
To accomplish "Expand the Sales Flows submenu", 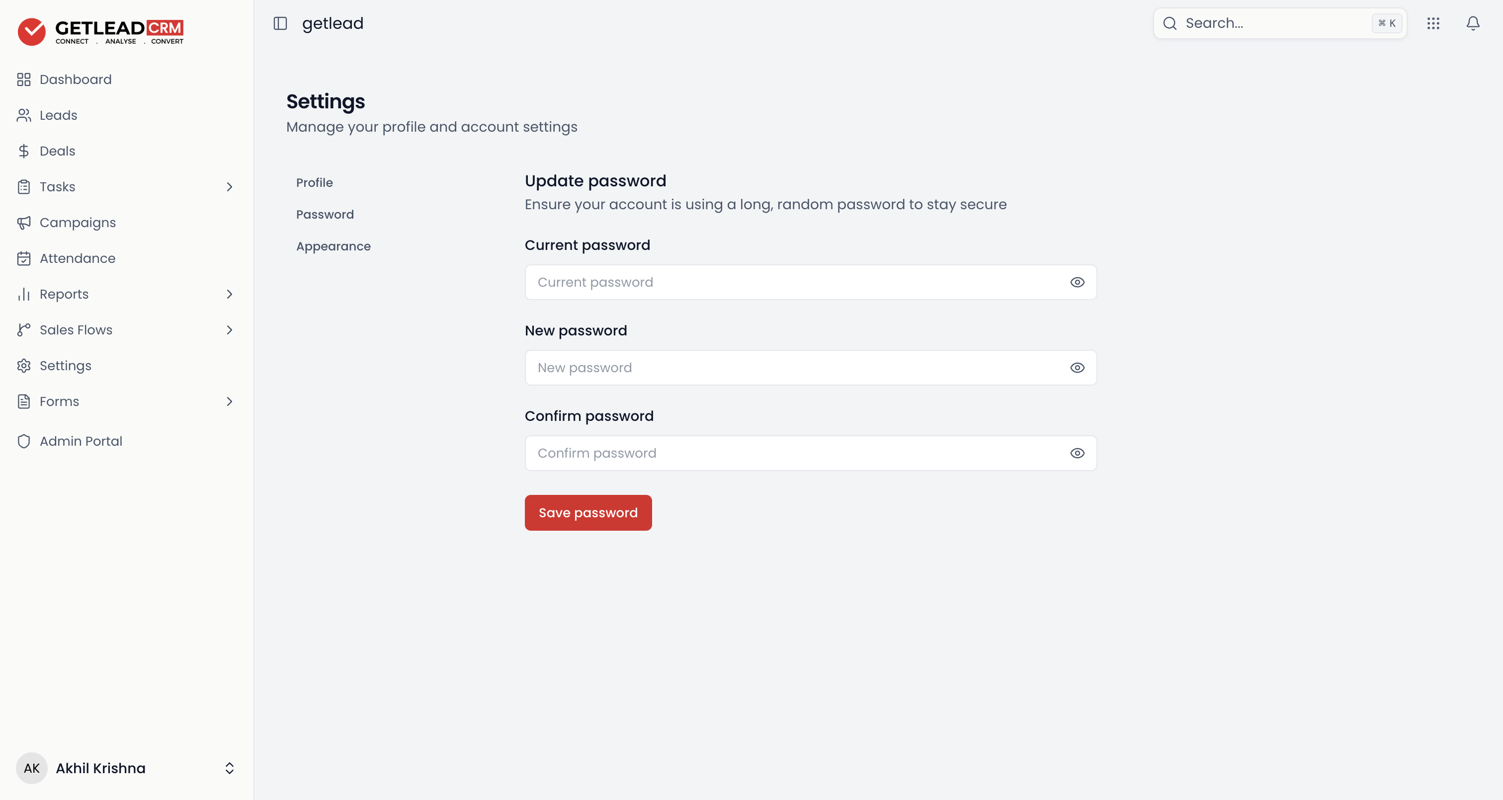I will [x=229, y=329].
